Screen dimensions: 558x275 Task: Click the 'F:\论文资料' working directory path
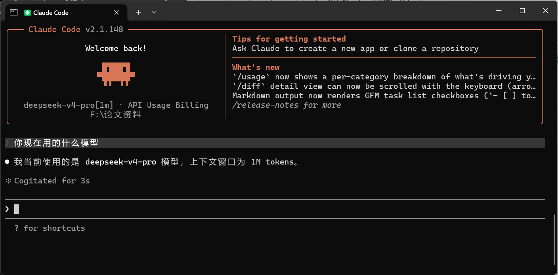click(x=116, y=115)
